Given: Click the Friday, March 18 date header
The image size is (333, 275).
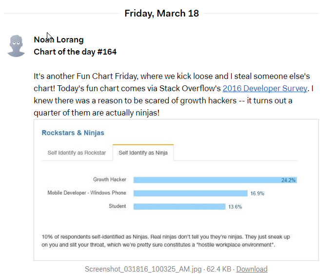Looking at the screenshot, I should point(161,13).
